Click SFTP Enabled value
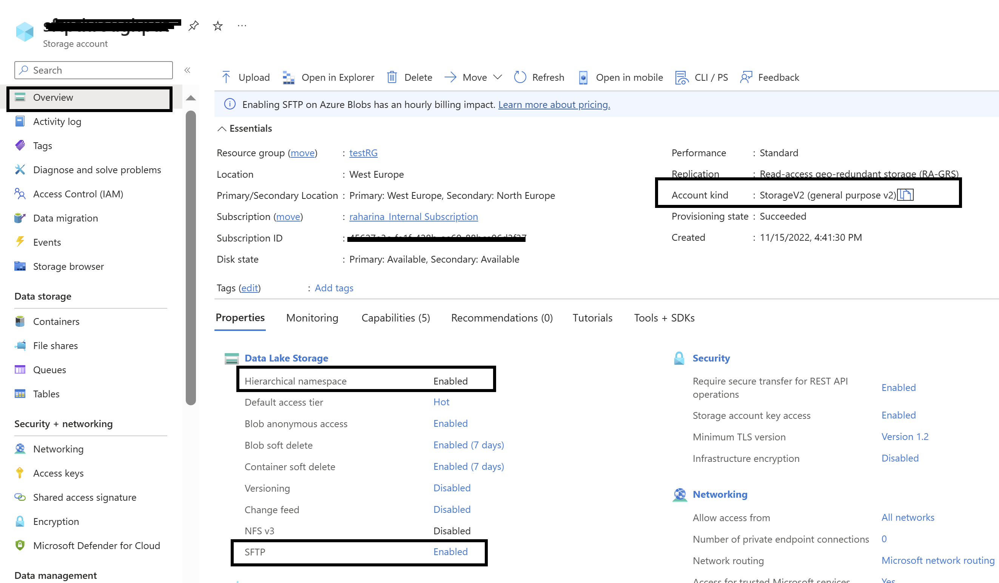 point(450,552)
